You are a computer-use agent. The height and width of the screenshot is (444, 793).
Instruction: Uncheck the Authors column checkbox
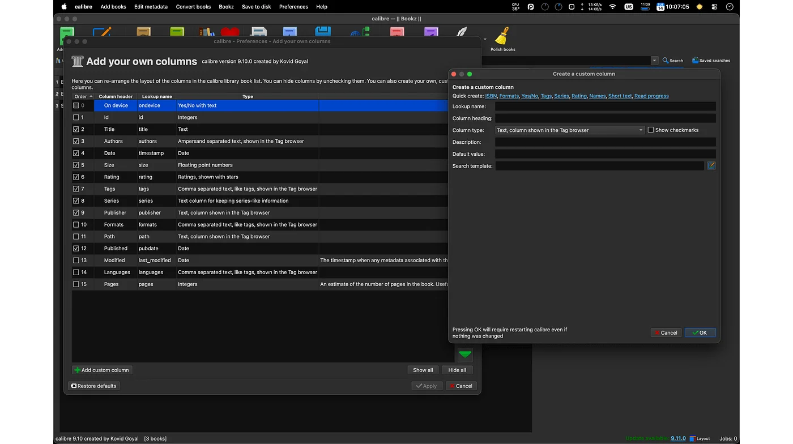pyautogui.click(x=76, y=141)
